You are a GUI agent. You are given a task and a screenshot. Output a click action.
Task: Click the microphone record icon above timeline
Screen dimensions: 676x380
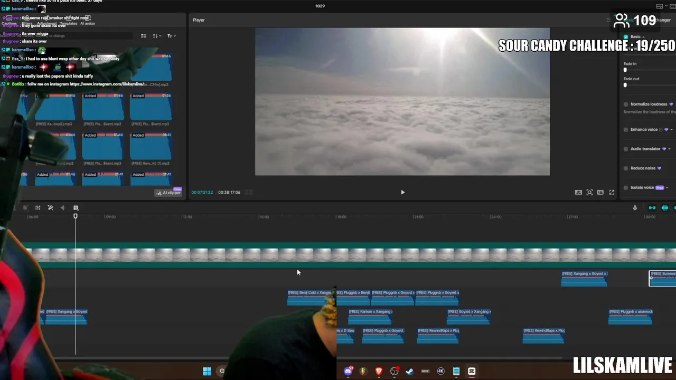[x=635, y=207]
